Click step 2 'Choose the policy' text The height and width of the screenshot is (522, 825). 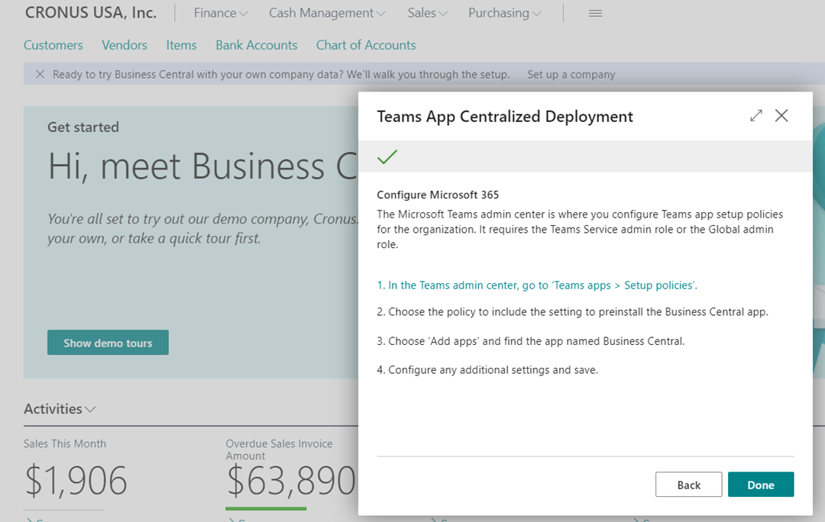tap(572, 311)
